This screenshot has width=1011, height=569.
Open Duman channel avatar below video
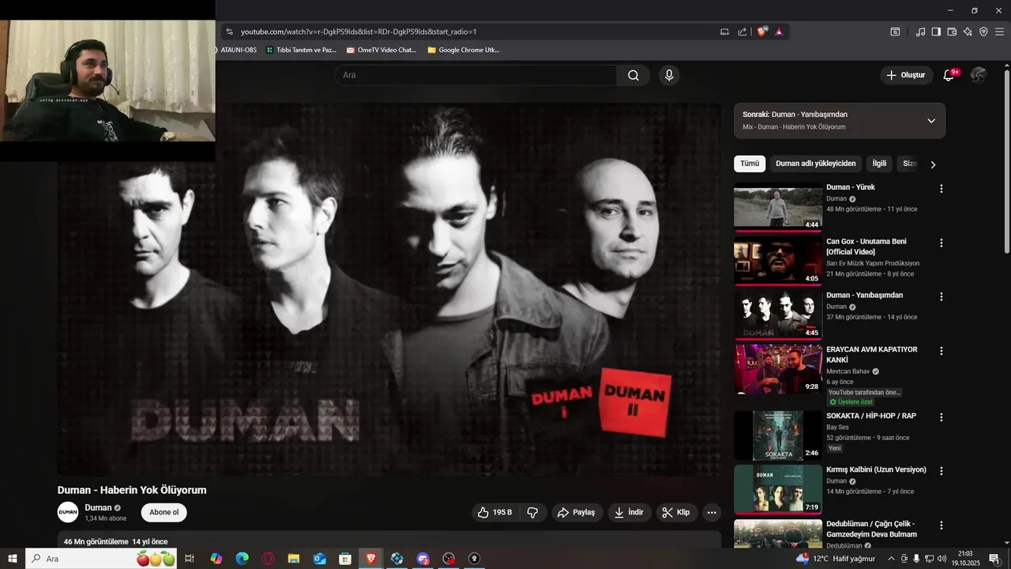click(68, 512)
